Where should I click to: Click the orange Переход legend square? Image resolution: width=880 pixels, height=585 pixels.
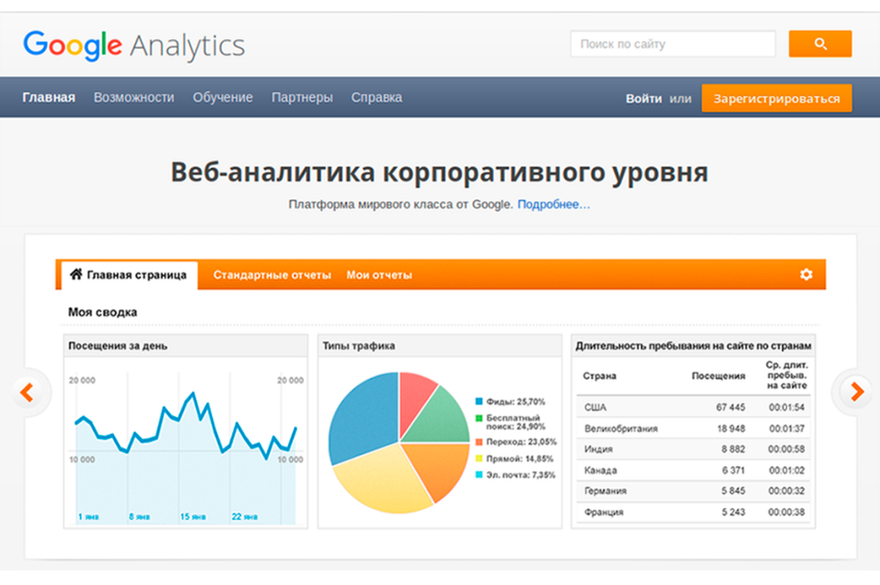pos(479,442)
